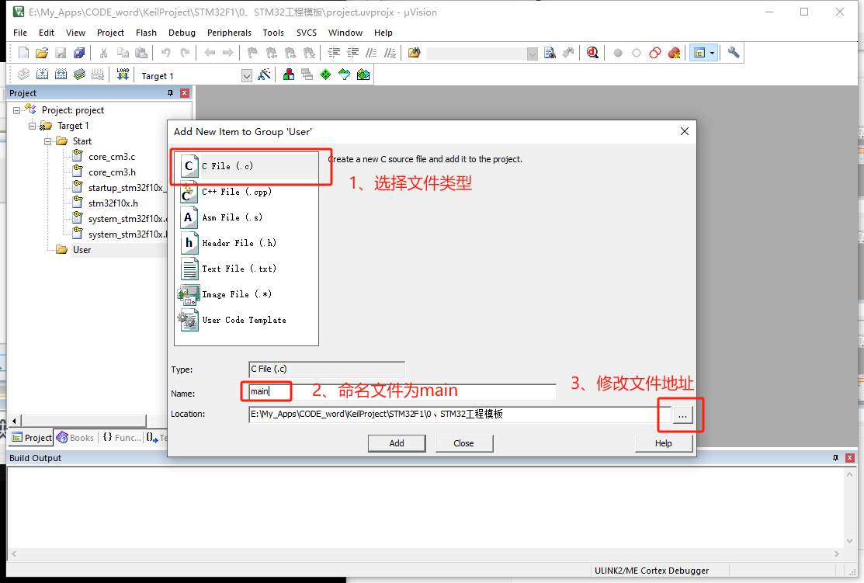Click the Rebuild all target files icon
The height and width of the screenshot is (583, 864).
pos(61,75)
